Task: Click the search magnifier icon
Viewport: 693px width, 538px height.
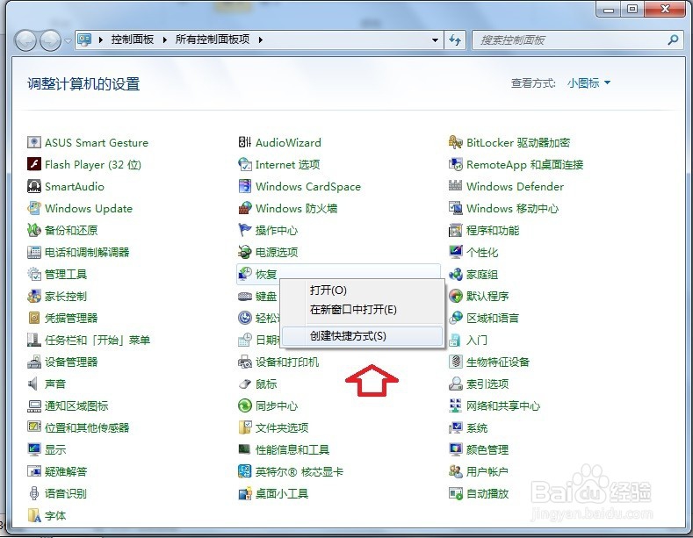Action: click(673, 40)
